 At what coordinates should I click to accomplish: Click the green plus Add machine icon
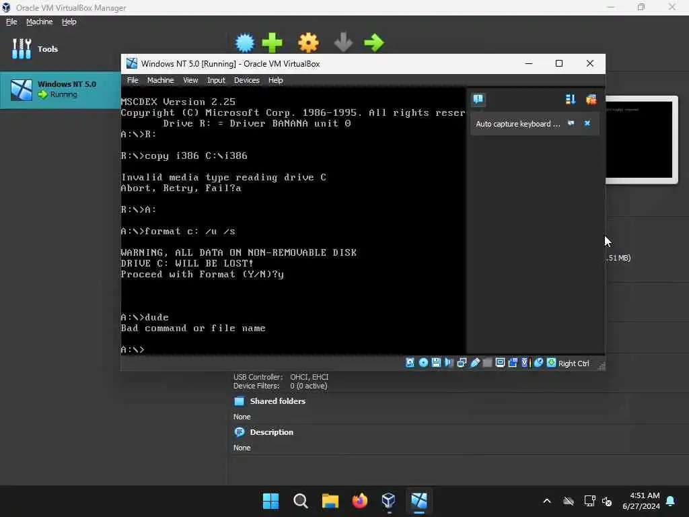point(272,42)
